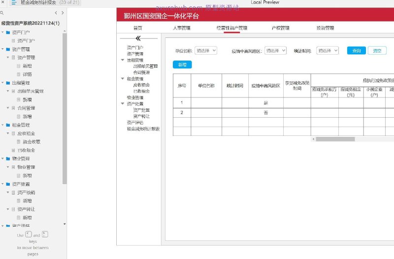394x259 pixels.
Task: Click the sitemap search magnifier icon
Action: point(2,13)
